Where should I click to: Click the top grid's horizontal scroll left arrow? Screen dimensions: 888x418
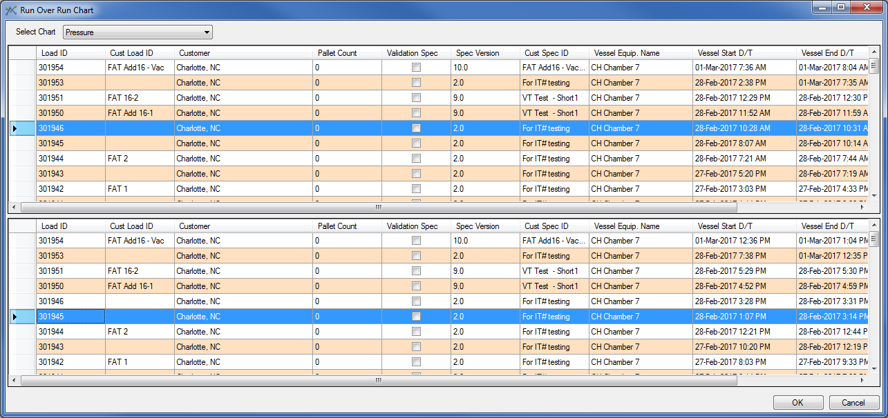click(x=15, y=207)
